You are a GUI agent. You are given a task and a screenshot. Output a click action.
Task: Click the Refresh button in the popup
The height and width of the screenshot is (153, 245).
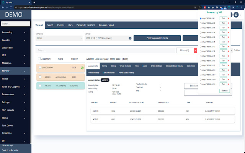pyautogui.click(x=225, y=91)
